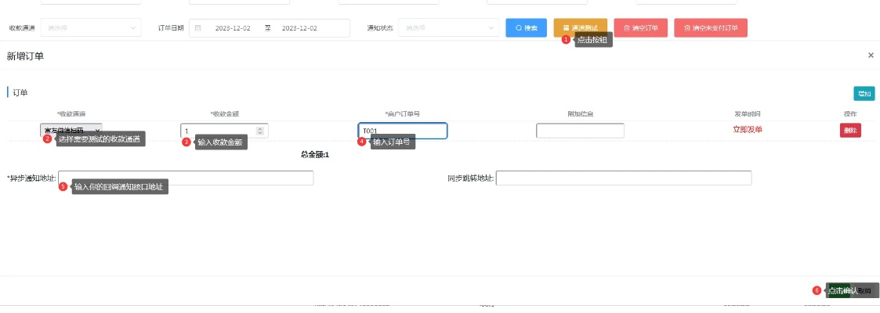Click the teal 增加 button to add a row
Screen dimensions: 880x313
click(864, 94)
